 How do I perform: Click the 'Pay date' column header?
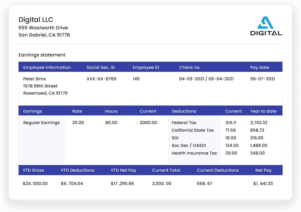point(259,67)
